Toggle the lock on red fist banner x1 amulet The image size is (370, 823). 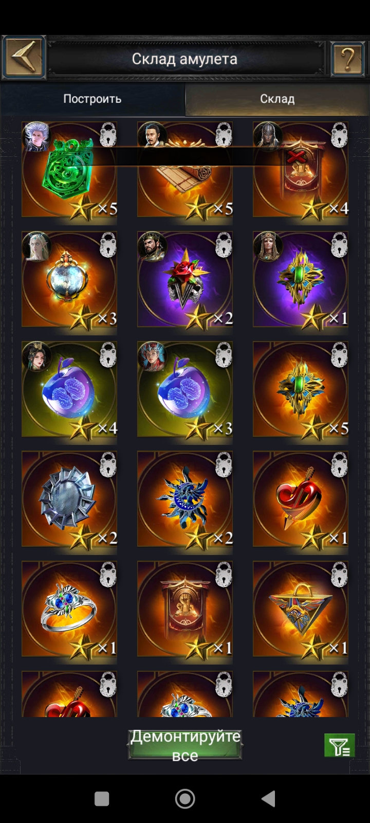223,575
